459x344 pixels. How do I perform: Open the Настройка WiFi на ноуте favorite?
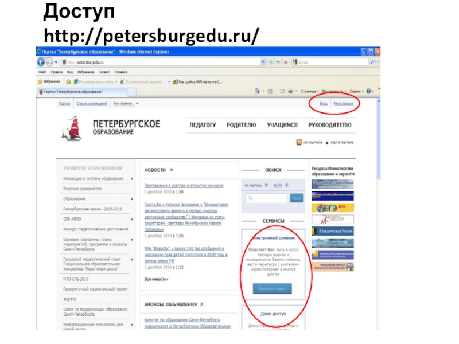197,82
